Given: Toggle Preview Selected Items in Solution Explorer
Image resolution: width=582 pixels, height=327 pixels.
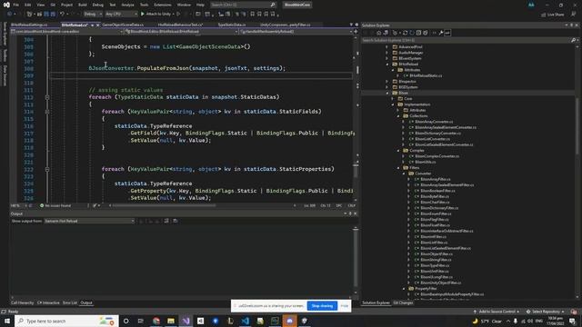Looking at the screenshot, I should tap(447, 33).
